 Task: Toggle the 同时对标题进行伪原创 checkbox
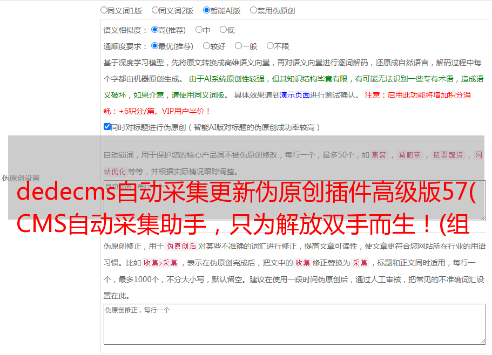(107, 127)
